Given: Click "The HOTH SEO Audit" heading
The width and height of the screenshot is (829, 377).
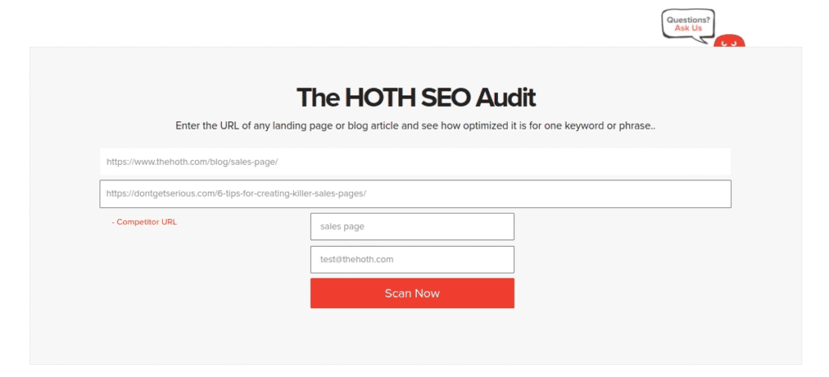Looking at the screenshot, I should coord(416,98).
